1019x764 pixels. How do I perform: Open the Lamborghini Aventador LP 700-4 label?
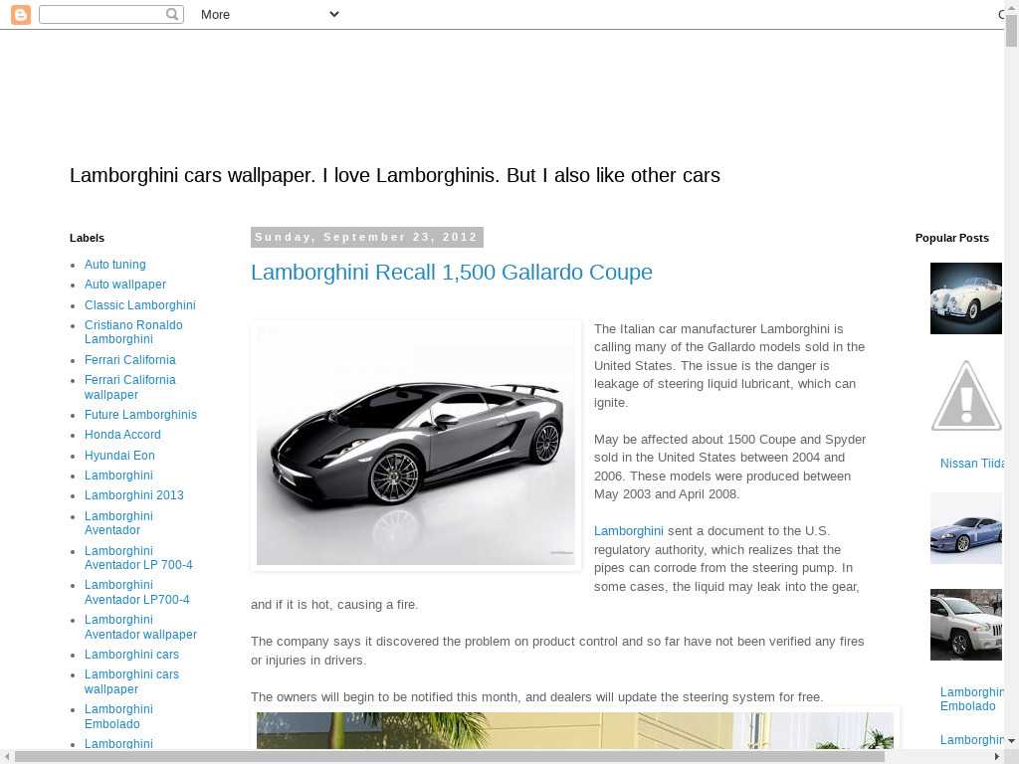click(138, 558)
